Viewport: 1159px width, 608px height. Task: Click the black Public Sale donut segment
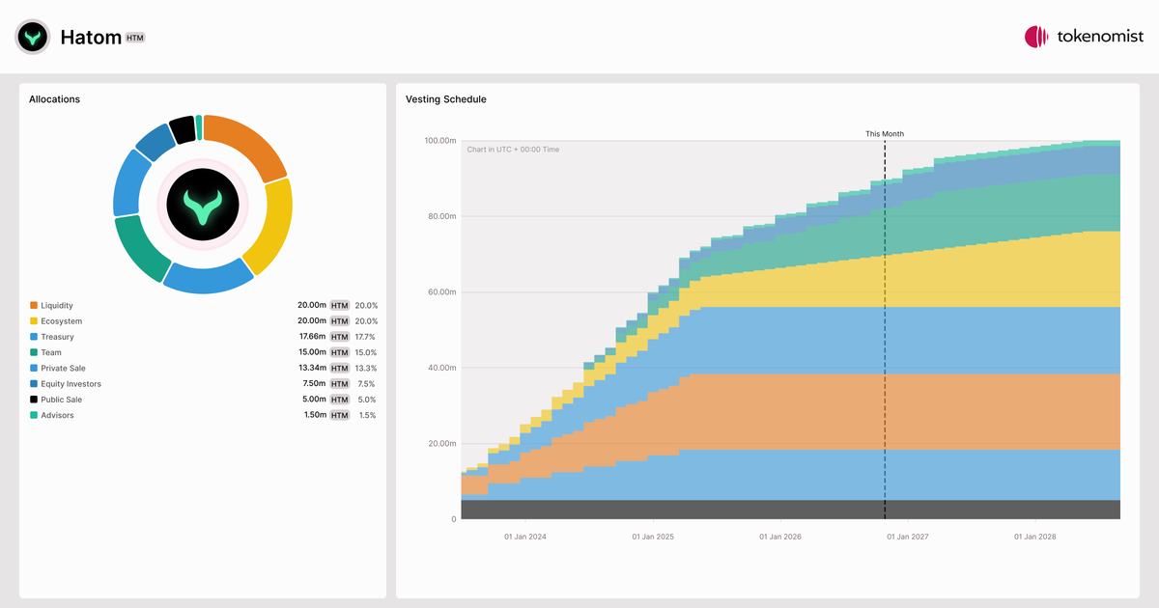[x=182, y=129]
